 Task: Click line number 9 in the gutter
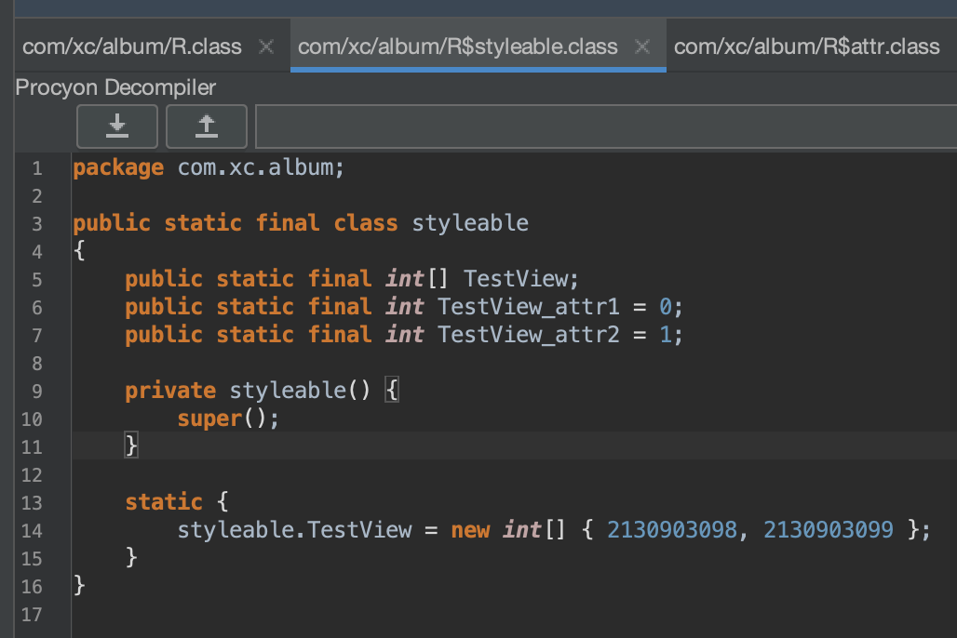(36, 392)
